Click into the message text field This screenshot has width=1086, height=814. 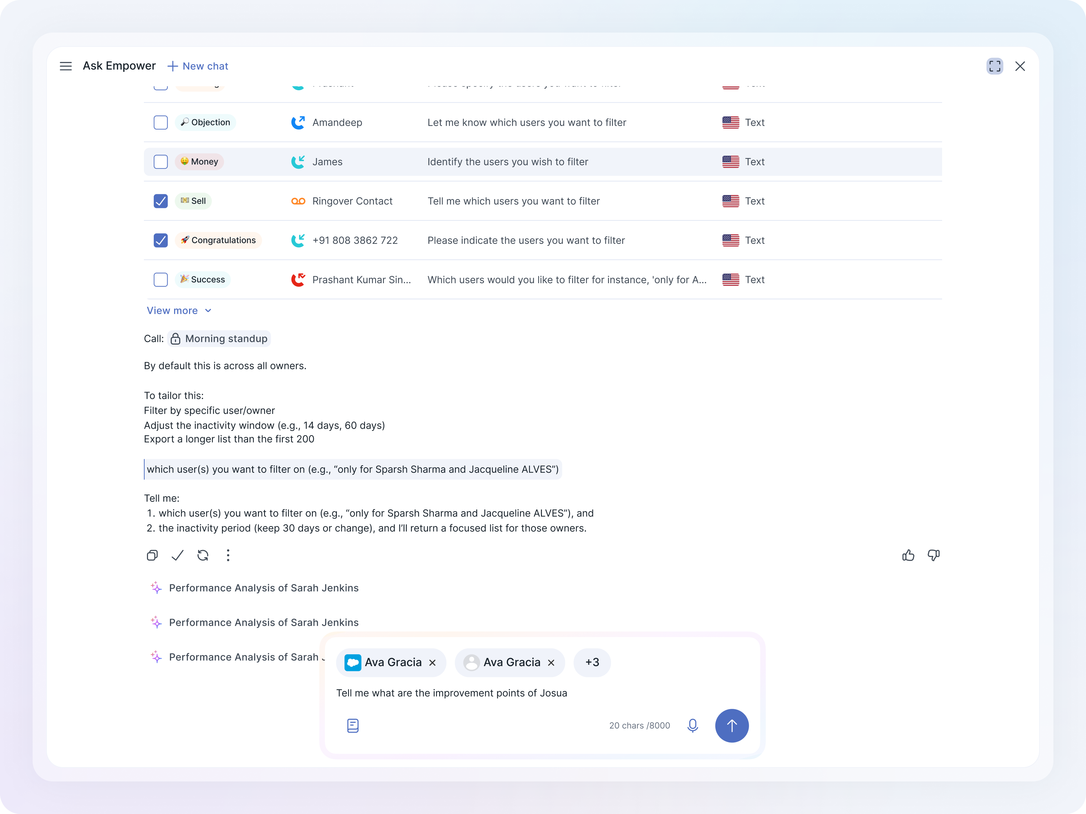click(491, 693)
